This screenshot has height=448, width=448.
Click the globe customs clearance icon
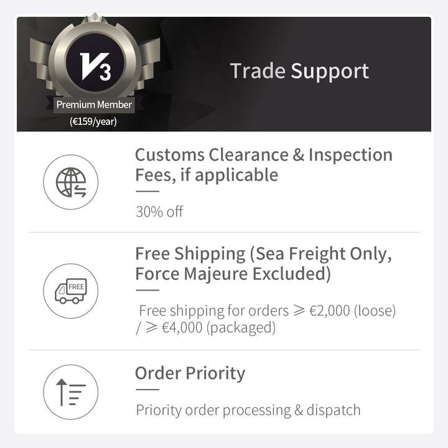[x=70, y=182]
